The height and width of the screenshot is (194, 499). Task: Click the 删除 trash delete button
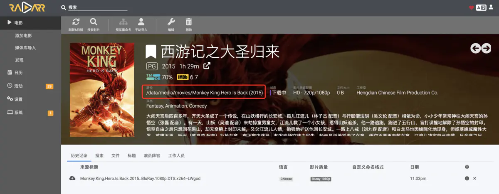[189, 25]
